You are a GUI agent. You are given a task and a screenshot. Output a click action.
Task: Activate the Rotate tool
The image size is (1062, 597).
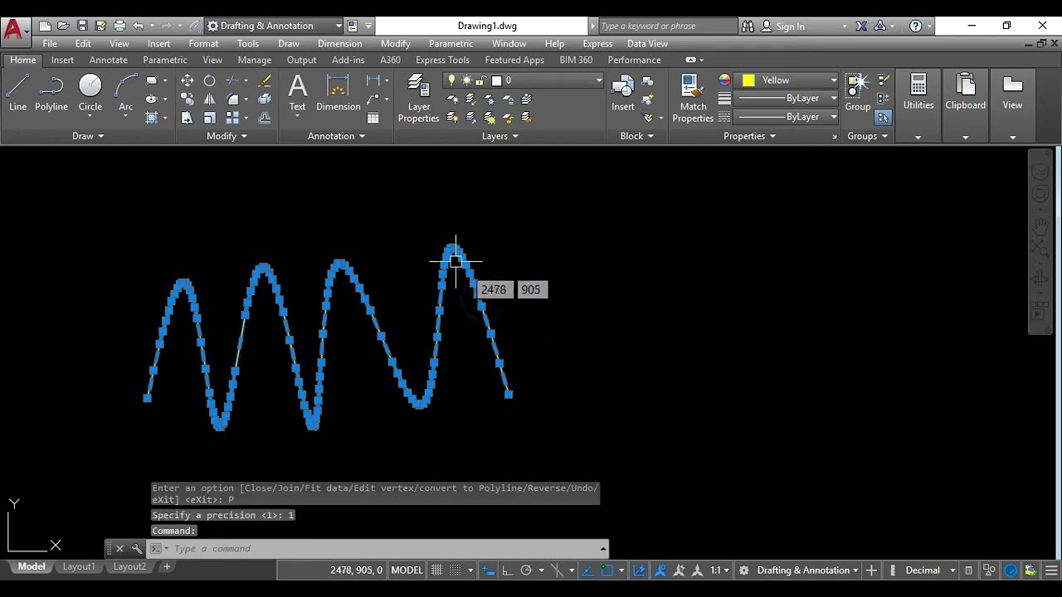[209, 80]
